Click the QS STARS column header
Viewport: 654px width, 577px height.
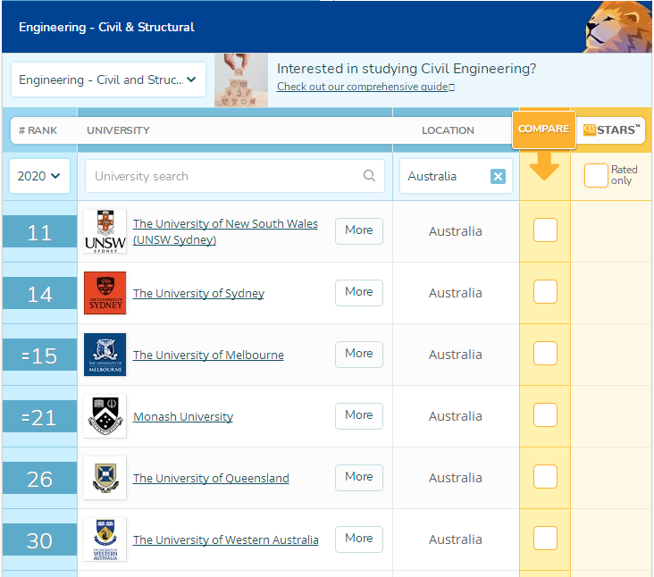pyautogui.click(x=612, y=130)
